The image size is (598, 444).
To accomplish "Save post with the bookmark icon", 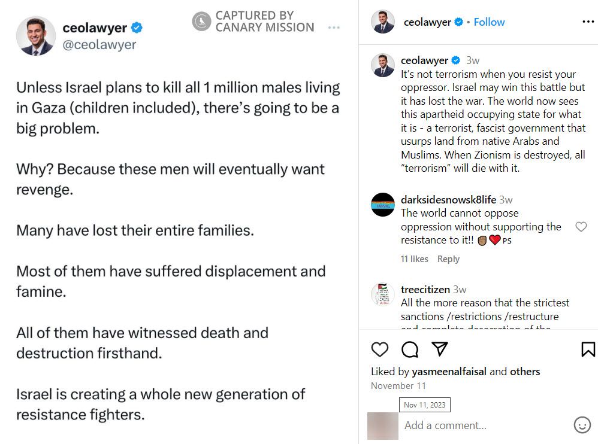I will [588, 349].
